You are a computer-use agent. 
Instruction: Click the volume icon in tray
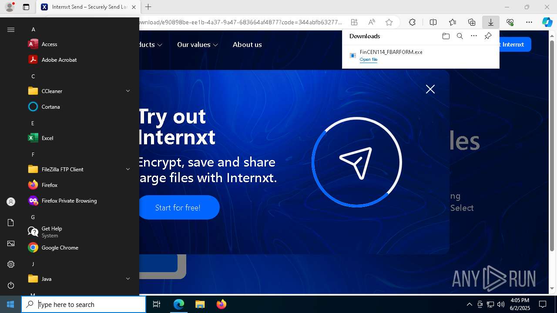[x=501, y=304]
